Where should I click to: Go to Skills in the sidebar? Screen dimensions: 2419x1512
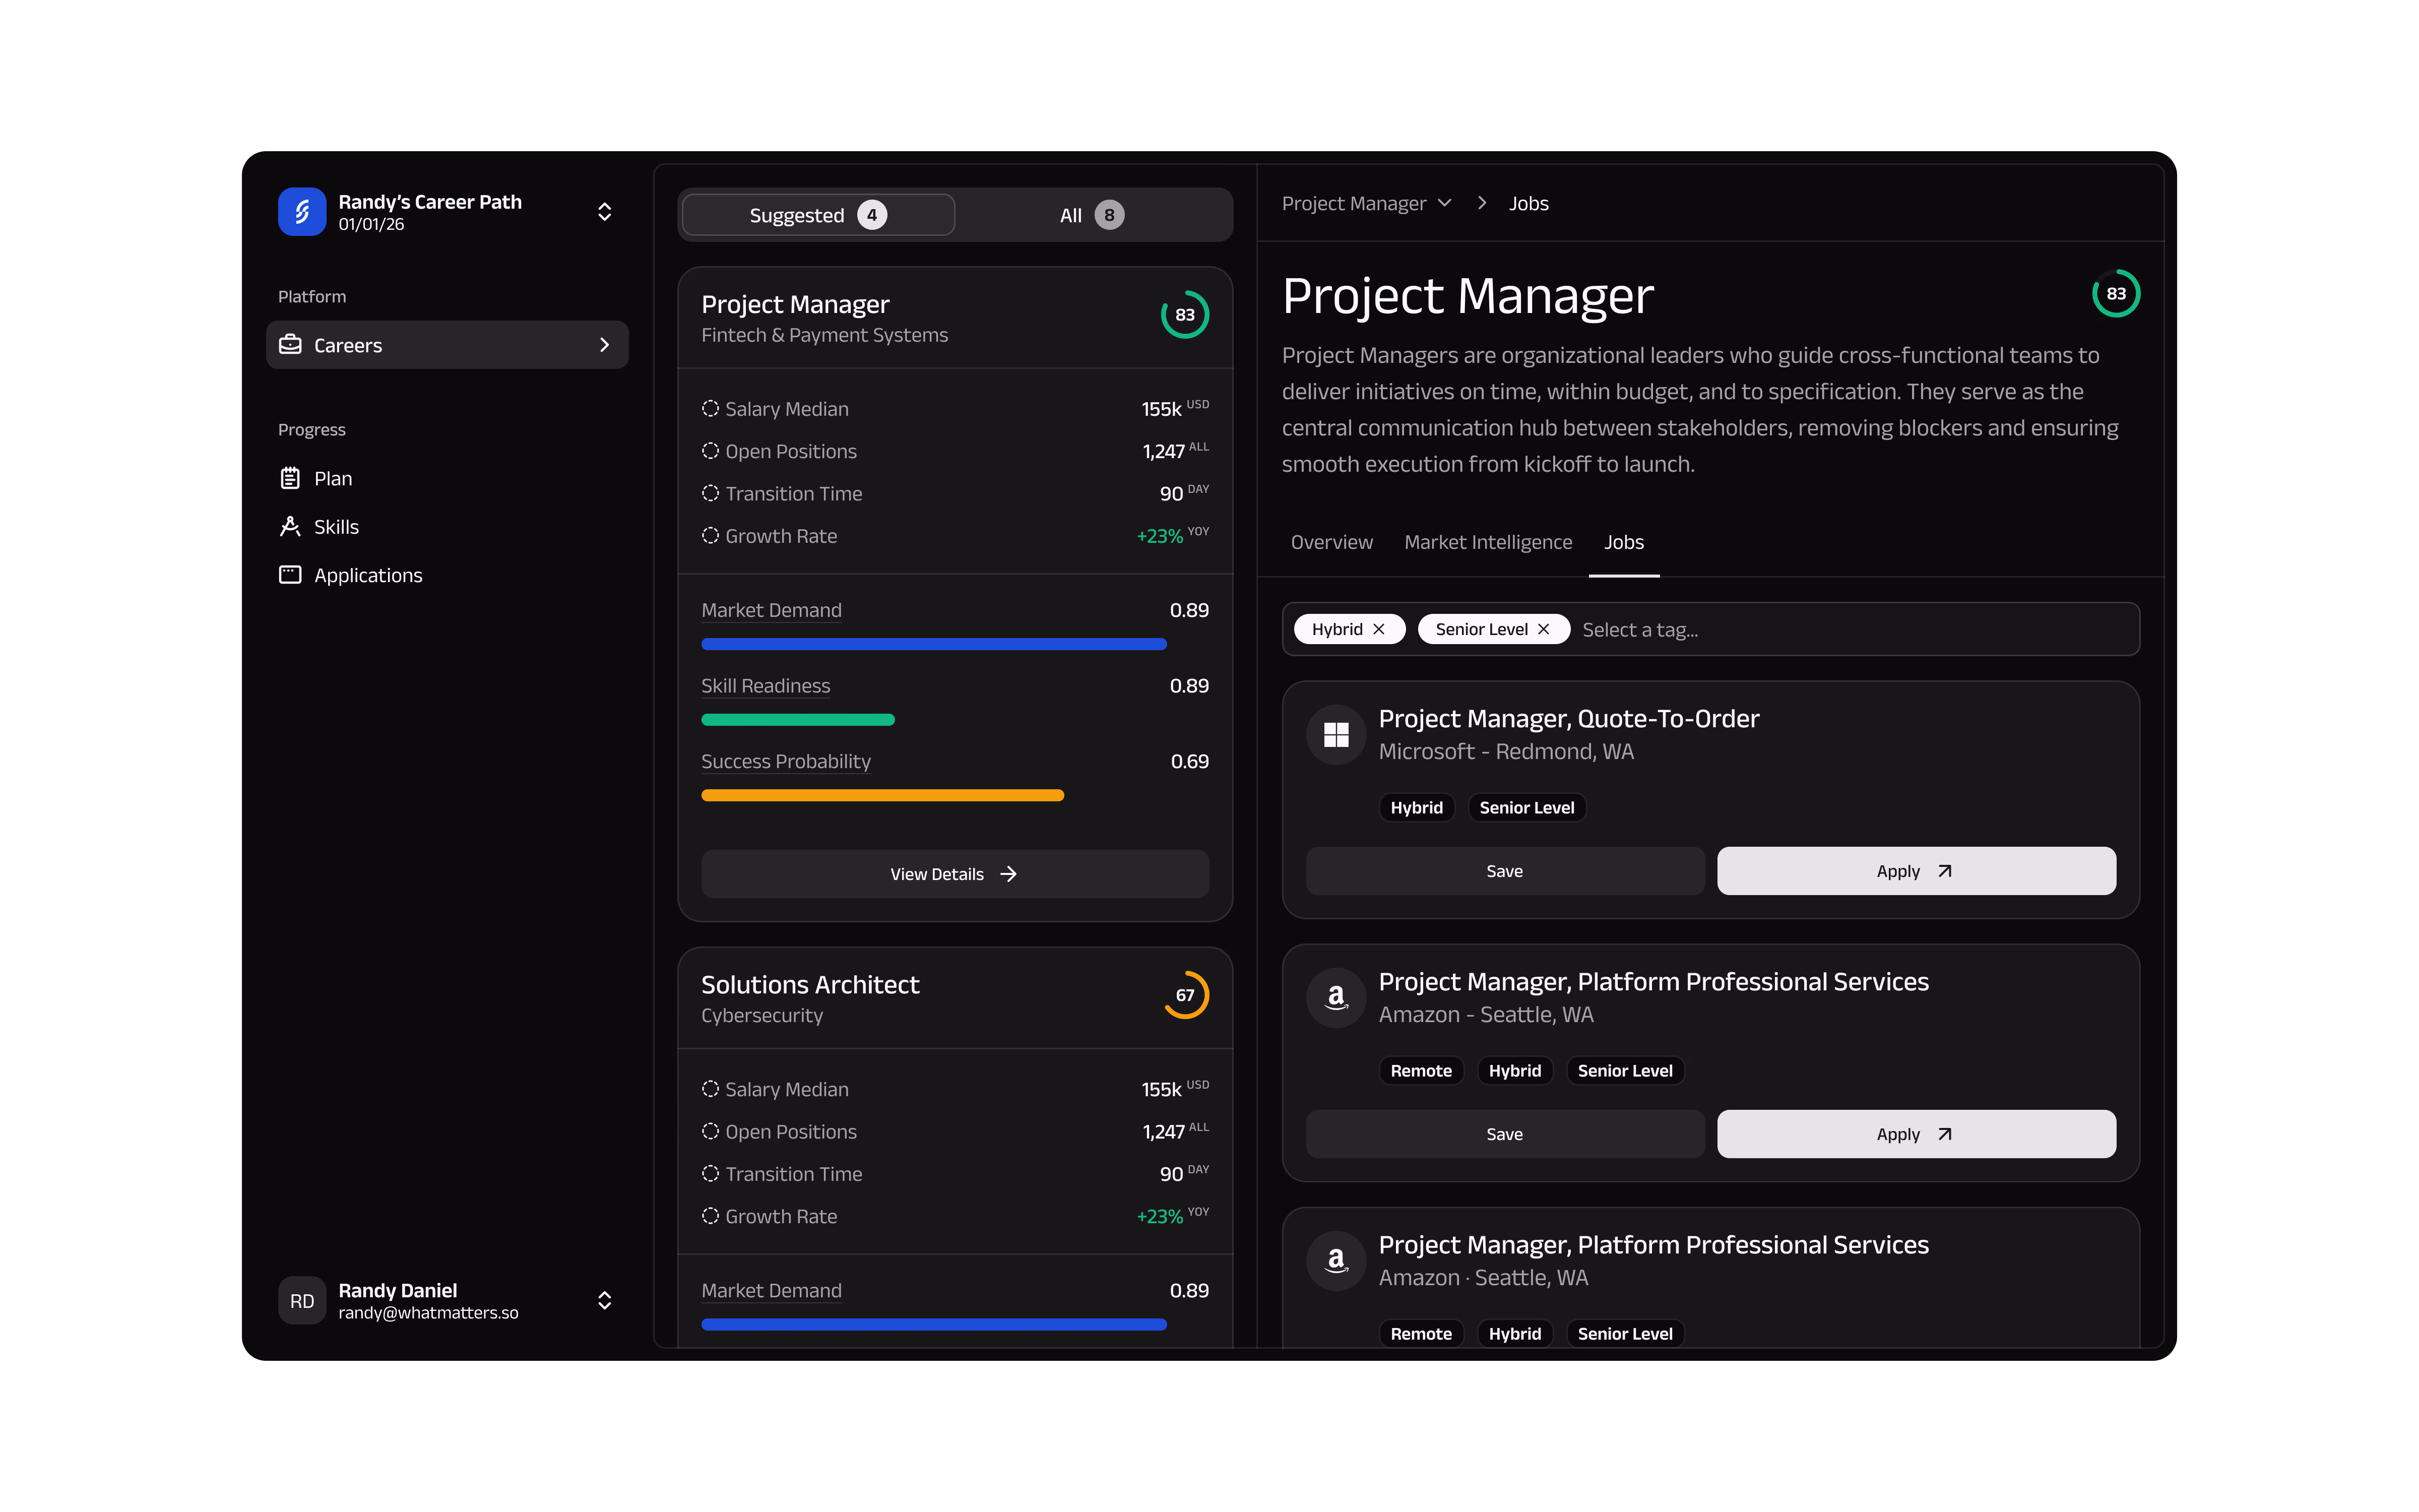[447, 526]
